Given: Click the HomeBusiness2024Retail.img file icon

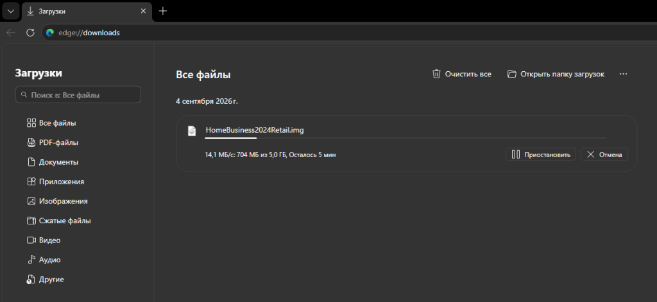Looking at the screenshot, I should point(191,131).
